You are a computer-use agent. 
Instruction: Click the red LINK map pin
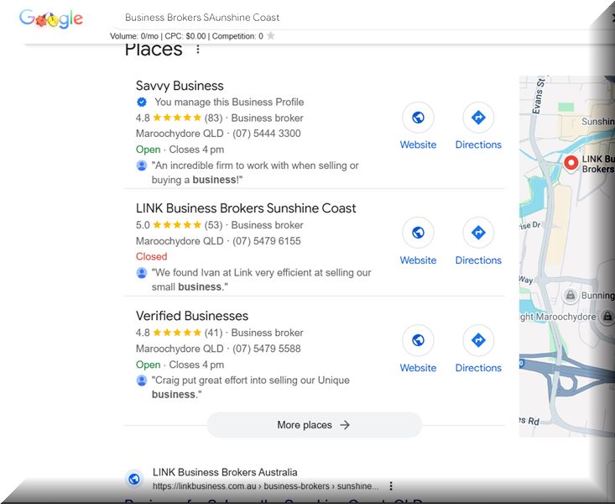[571, 162]
